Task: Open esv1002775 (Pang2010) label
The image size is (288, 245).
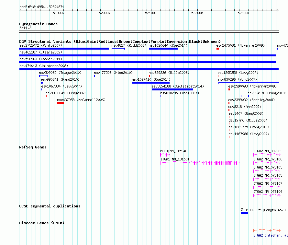Action: [x=249, y=127]
